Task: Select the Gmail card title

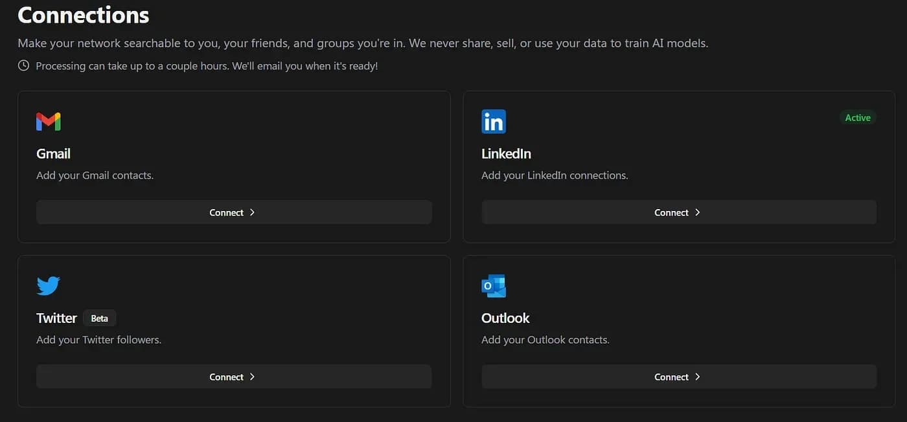Action: 53,153
